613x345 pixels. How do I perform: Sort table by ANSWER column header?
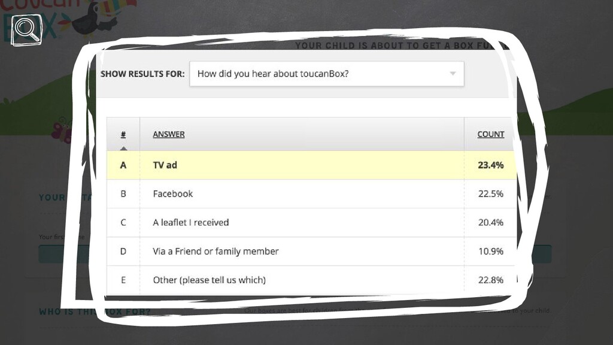[168, 134]
